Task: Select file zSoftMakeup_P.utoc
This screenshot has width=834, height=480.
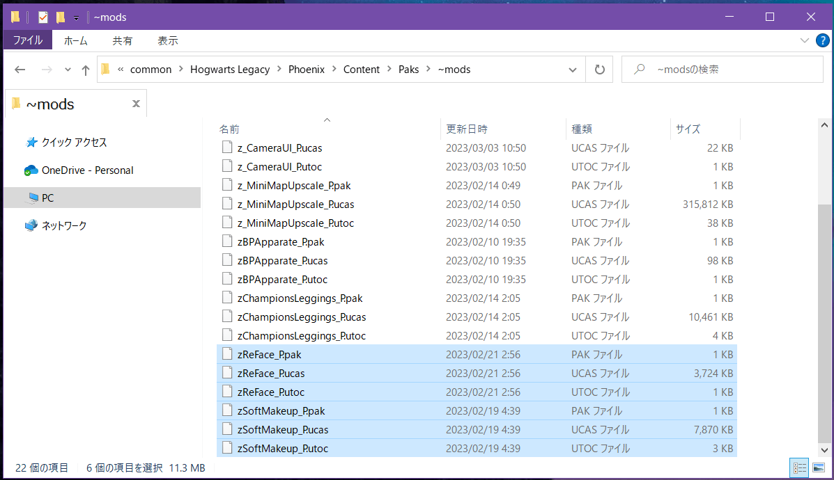Action: point(477,448)
